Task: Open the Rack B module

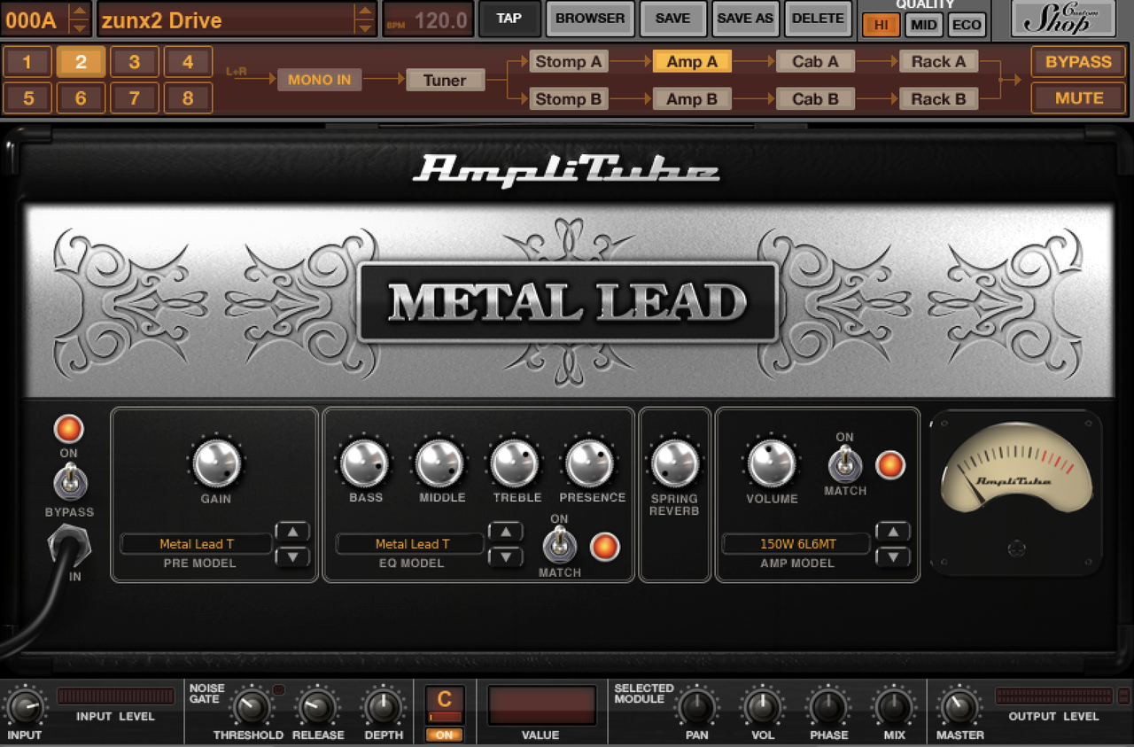Action: [x=939, y=99]
